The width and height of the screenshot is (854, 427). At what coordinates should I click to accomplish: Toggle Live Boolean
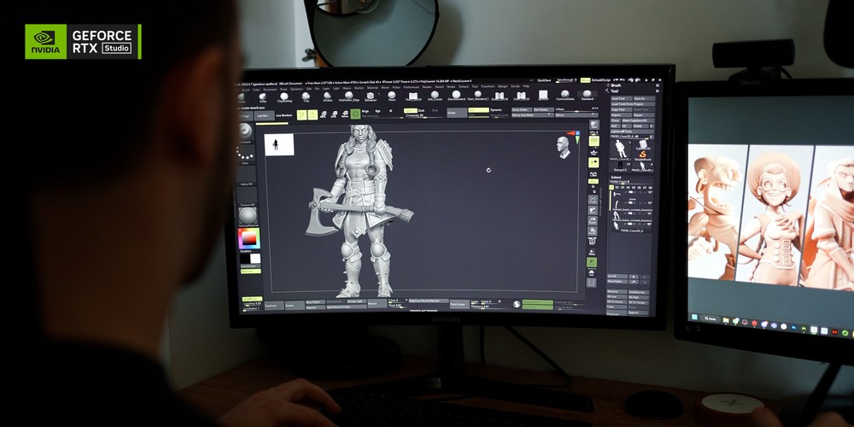[284, 115]
